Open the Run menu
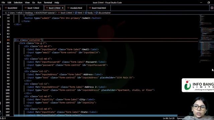Viewport: 214px width, 120px height. [x=39, y=3]
